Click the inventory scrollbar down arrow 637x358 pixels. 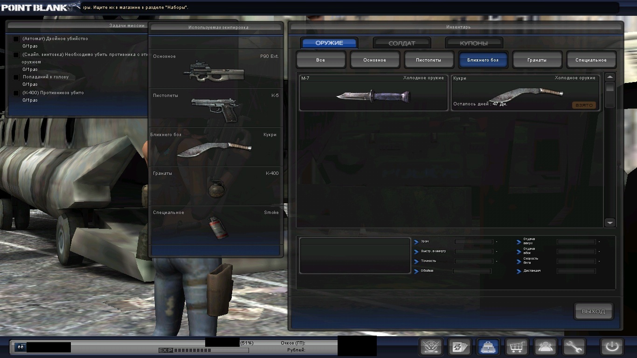(x=610, y=223)
